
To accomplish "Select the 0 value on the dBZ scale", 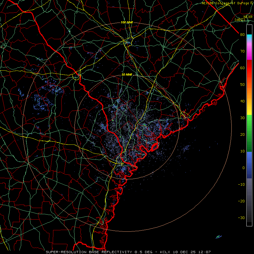I will [244, 168].
